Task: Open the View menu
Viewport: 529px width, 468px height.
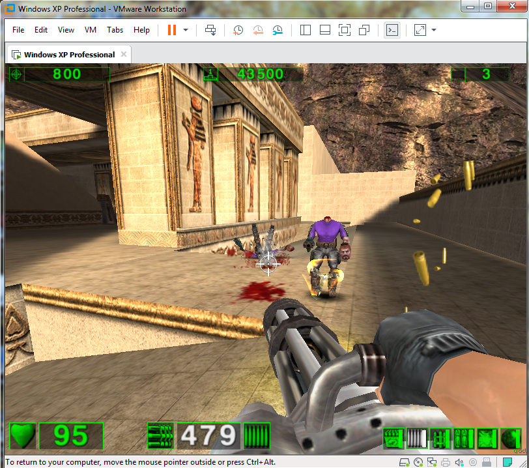Action: (x=66, y=30)
